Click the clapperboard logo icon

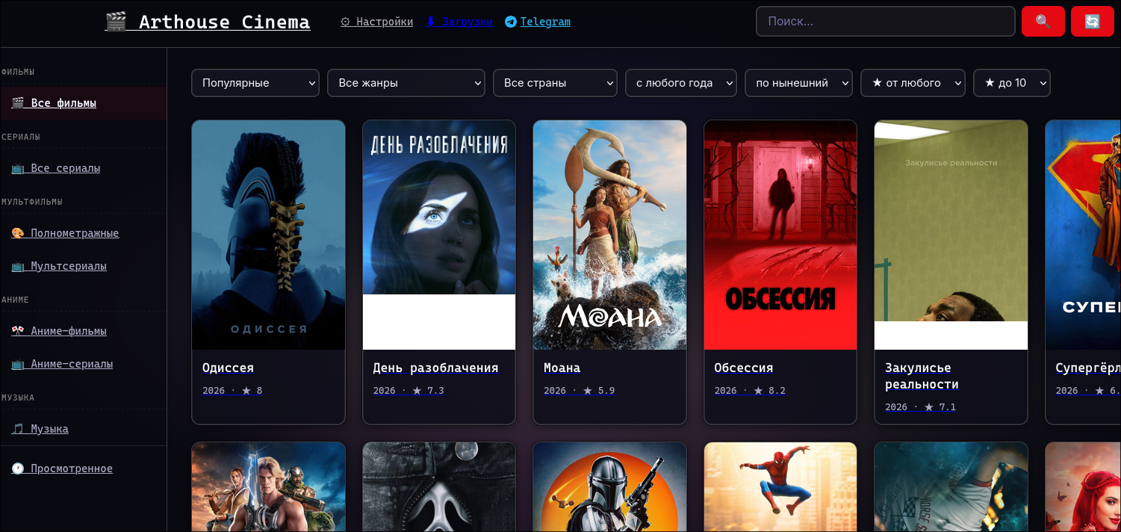click(x=116, y=22)
